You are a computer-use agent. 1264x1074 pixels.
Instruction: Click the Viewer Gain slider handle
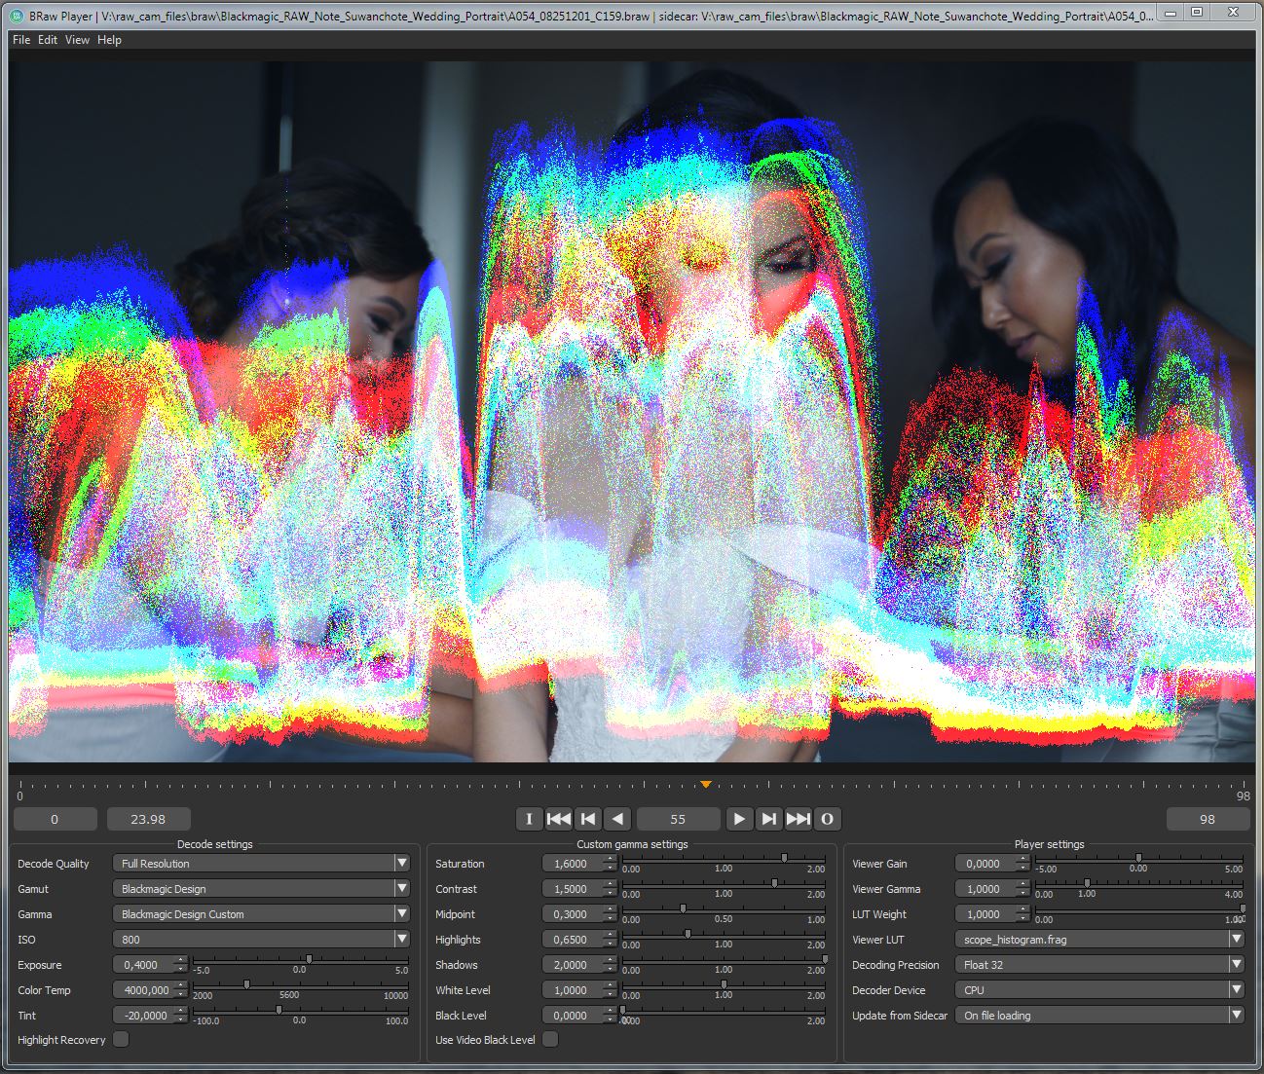[1138, 858]
